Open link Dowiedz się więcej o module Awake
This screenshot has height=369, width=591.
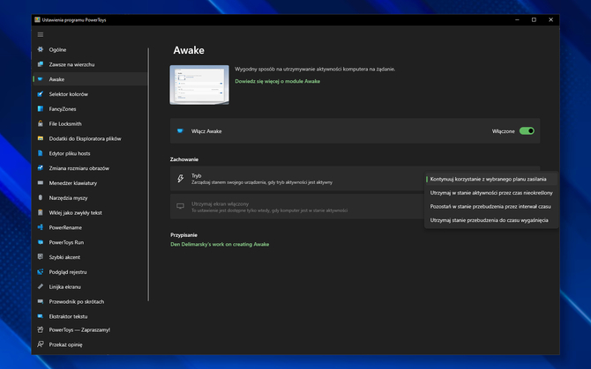(277, 81)
